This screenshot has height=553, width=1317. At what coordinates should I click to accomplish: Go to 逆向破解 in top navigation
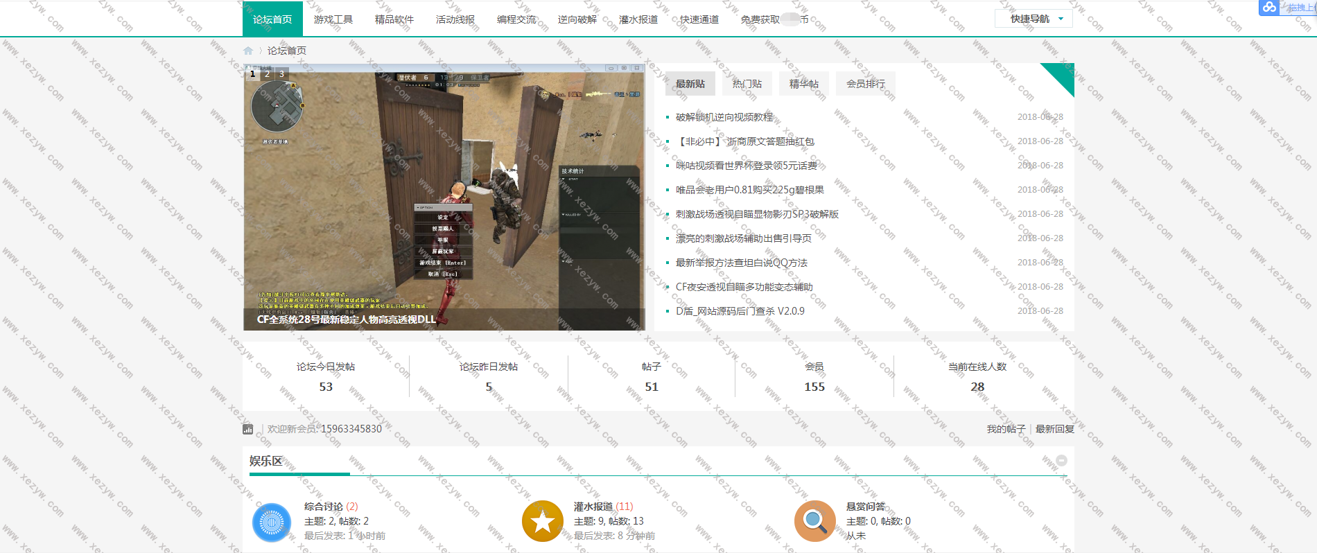[x=577, y=19]
